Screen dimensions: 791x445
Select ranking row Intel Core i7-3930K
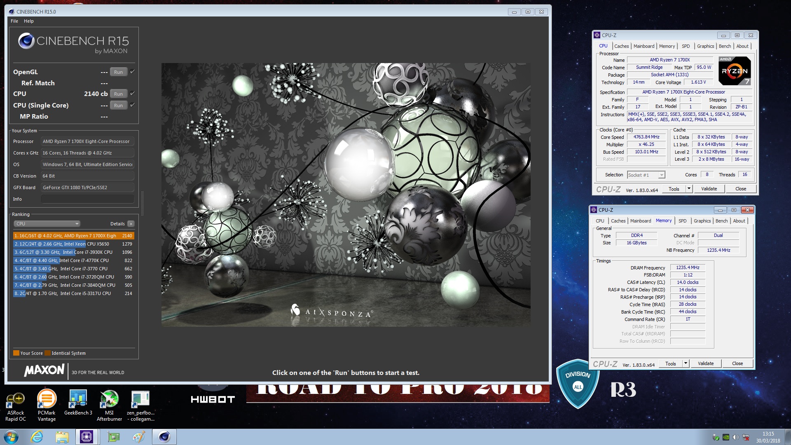tap(73, 252)
